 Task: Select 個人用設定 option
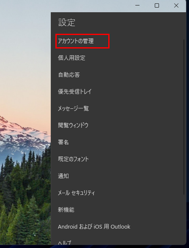pyautogui.click(x=72, y=58)
